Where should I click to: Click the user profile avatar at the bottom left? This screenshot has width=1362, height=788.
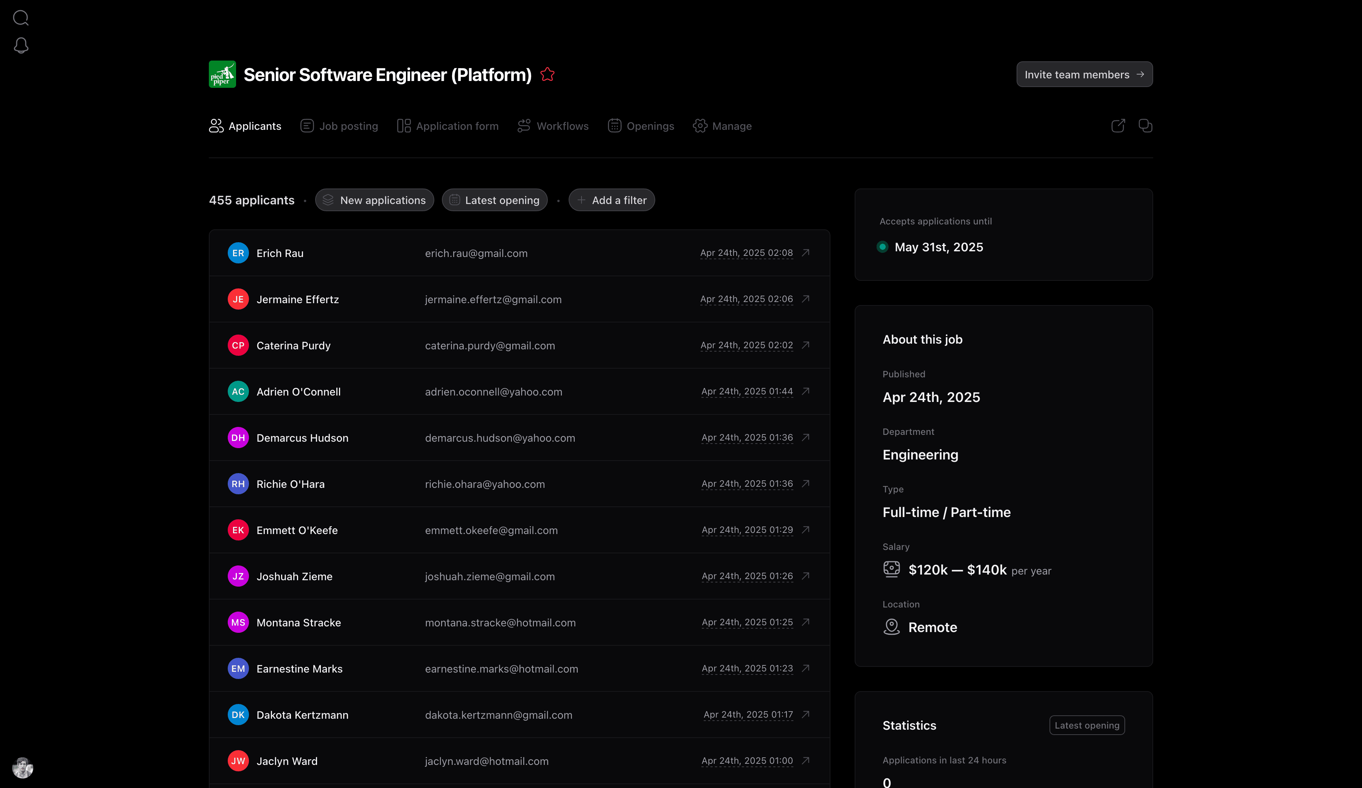tap(22, 768)
